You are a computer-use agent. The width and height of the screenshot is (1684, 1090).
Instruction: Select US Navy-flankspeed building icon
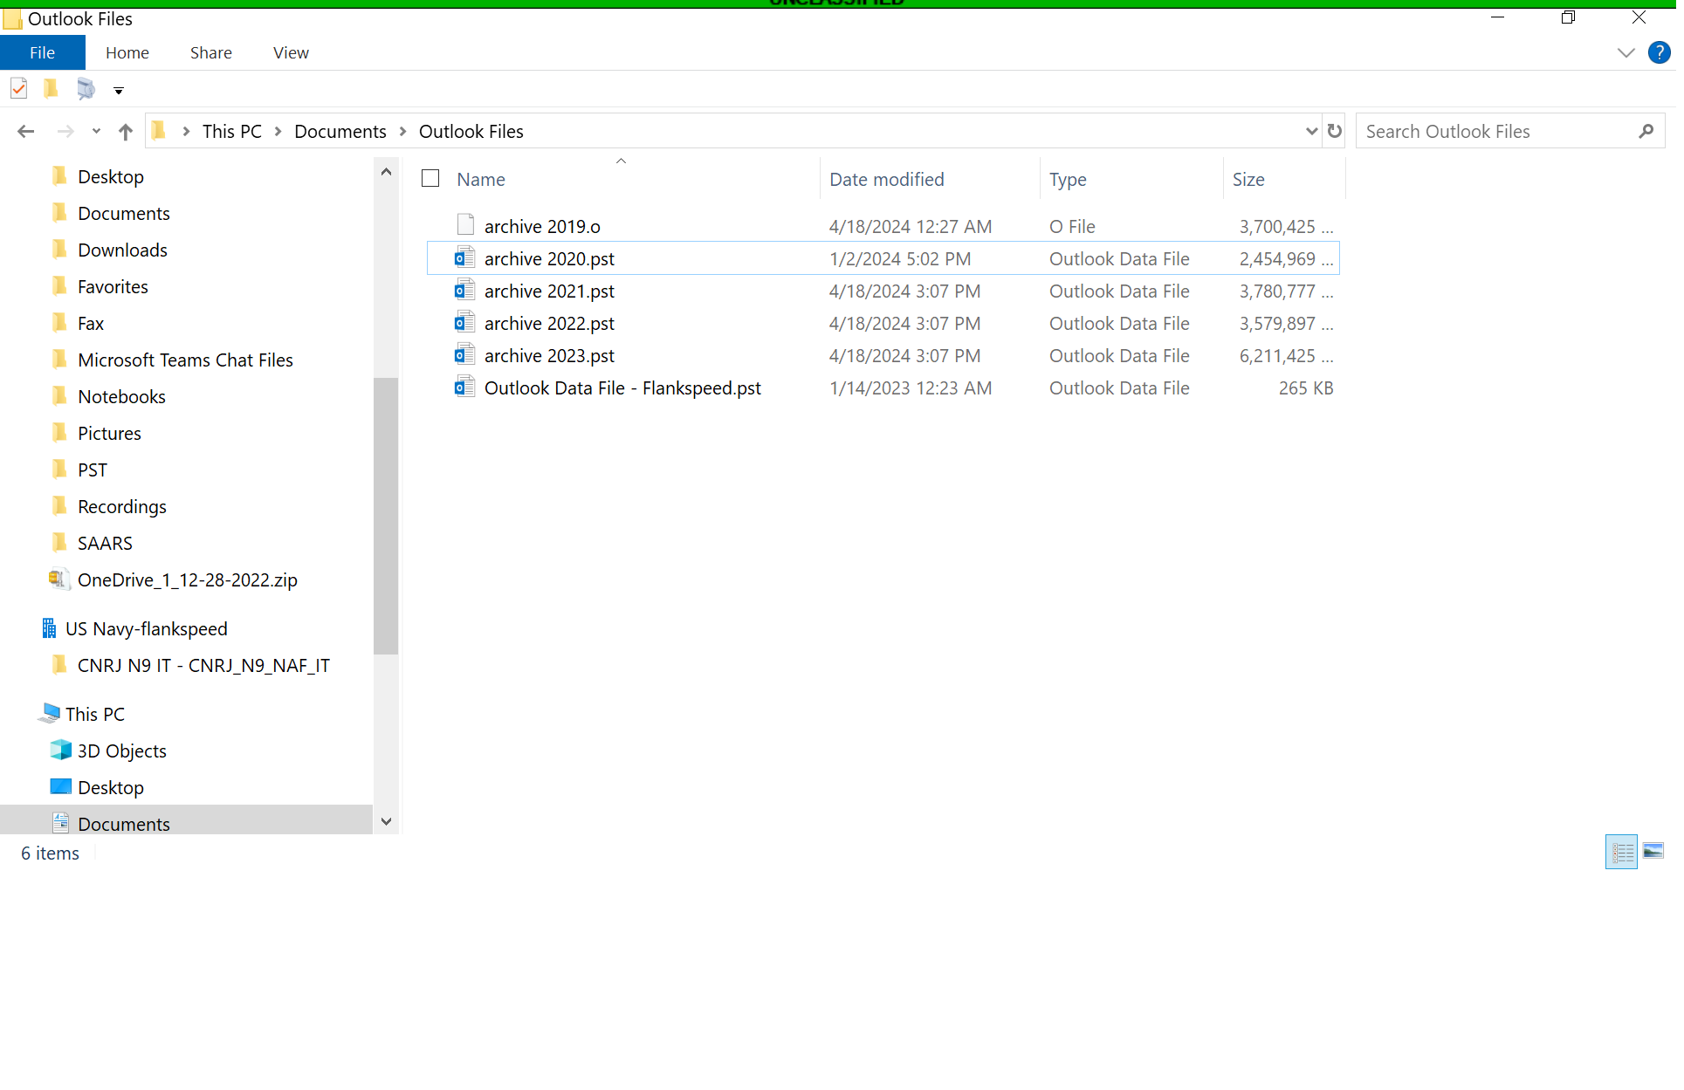50,629
